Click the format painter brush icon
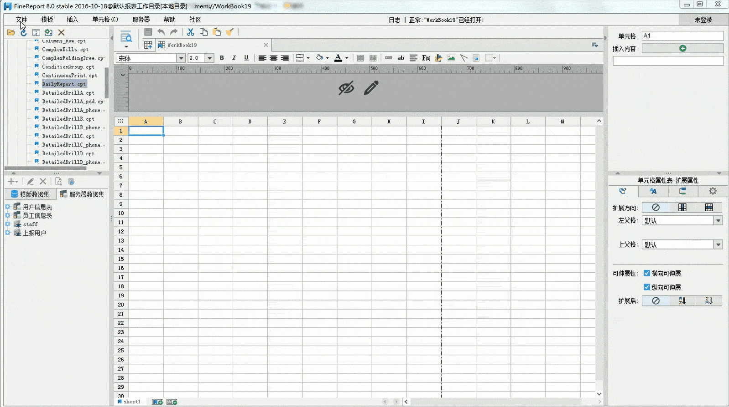Viewport: 729px width, 407px height. click(x=229, y=32)
